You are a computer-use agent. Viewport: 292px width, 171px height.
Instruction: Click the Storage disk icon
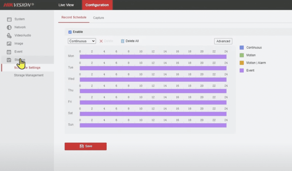pyautogui.click(x=9, y=60)
